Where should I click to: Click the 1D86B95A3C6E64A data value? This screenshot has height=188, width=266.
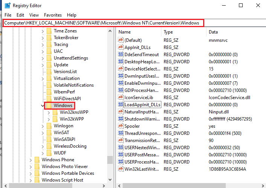pos(227,169)
